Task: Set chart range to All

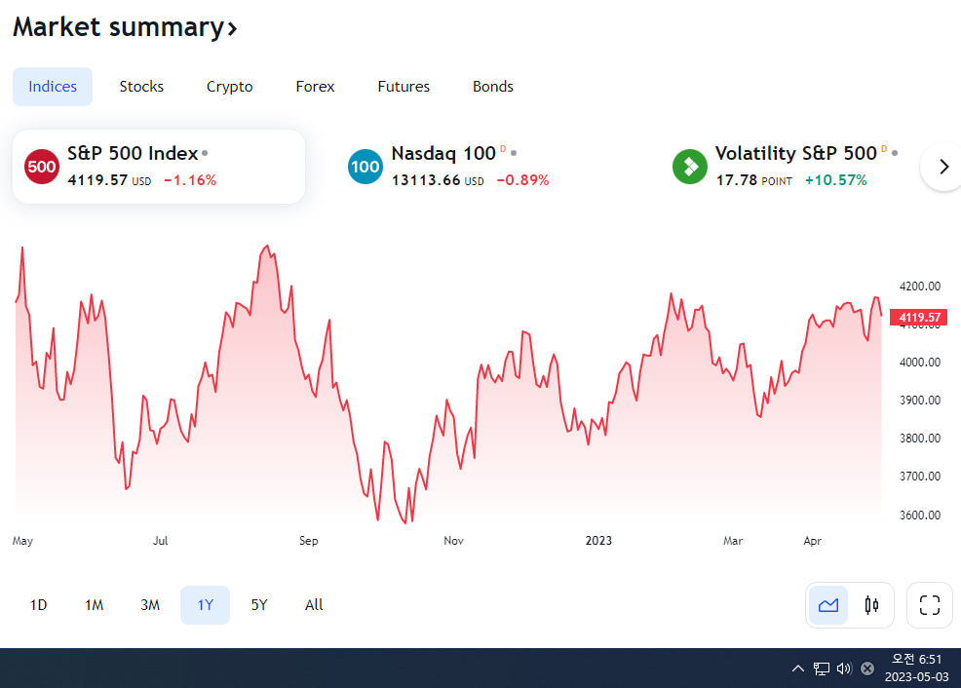Action: pos(314,605)
